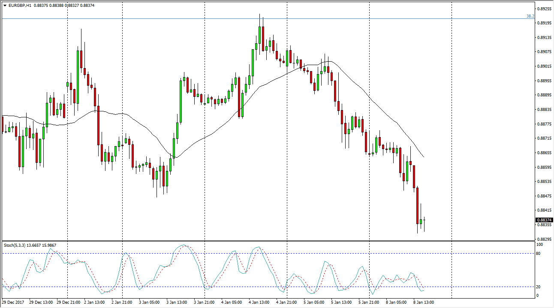Click the EURGBP,H1 symbol title text
This screenshot has height=308, width=554.
click(20, 6)
